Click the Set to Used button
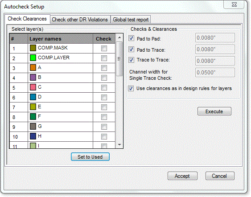 tap(90, 157)
